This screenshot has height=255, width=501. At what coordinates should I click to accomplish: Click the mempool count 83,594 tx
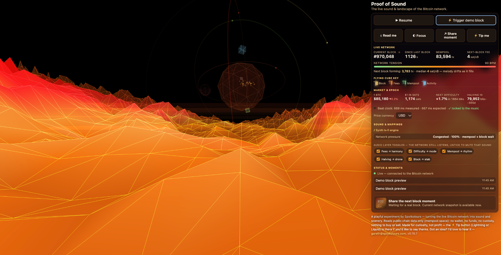pos(445,57)
